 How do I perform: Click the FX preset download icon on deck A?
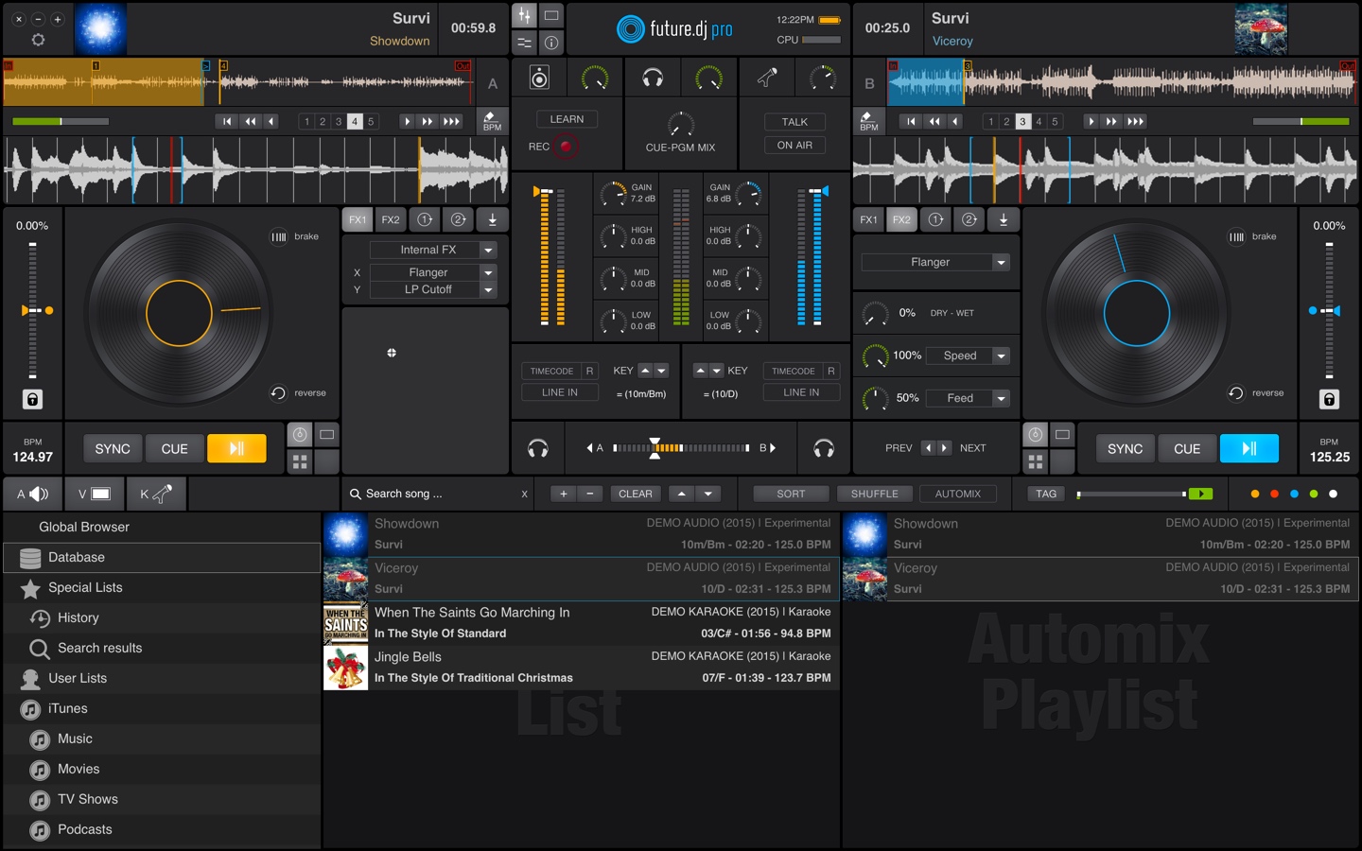492,219
